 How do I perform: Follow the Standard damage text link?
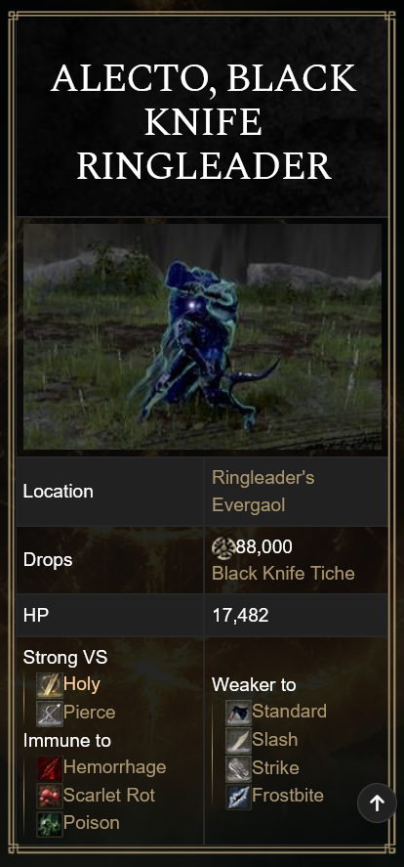[x=289, y=711]
